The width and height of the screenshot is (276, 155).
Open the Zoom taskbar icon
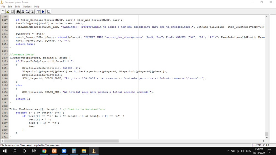coord(64,151)
